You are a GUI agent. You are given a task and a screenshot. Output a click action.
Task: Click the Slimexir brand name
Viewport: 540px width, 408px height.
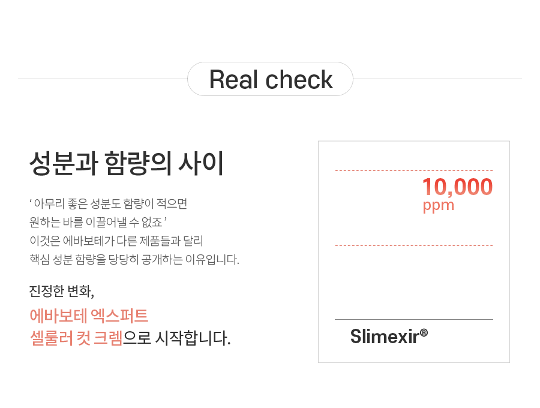tap(385, 337)
